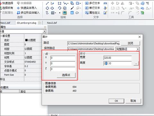Click the highlighted Insert Image tool
This screenshot has height=116, width=154.
(64, 13)
